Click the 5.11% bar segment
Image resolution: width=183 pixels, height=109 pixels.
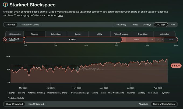[151, 40]
